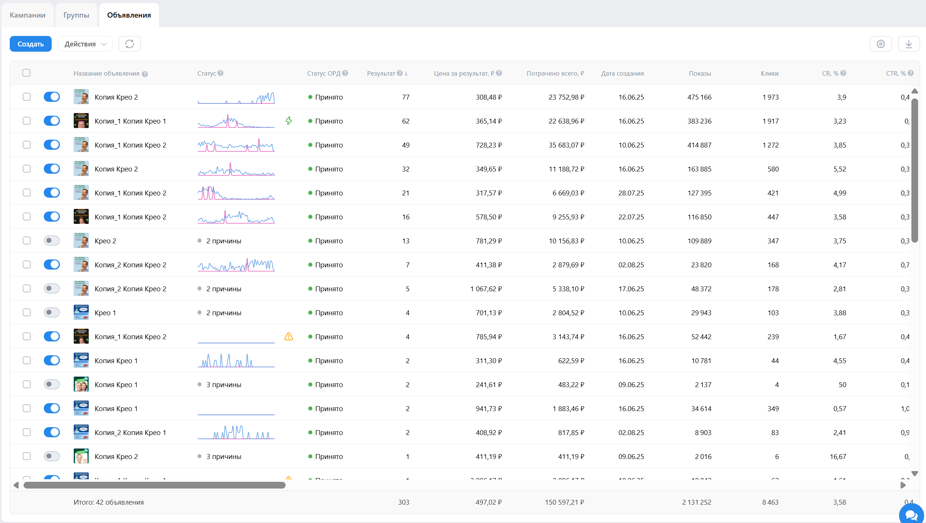Click the horizontal scrollbar right arrow
This screenshot has height=523, width=926.
click(903, 485)
